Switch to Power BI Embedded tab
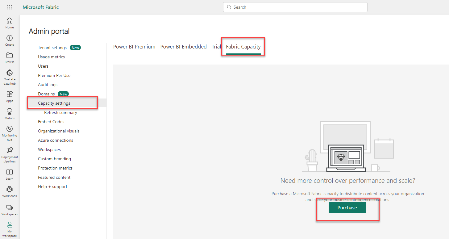This screenshot has height=239, width=449. pyautogui.click(x=183, y=47)
